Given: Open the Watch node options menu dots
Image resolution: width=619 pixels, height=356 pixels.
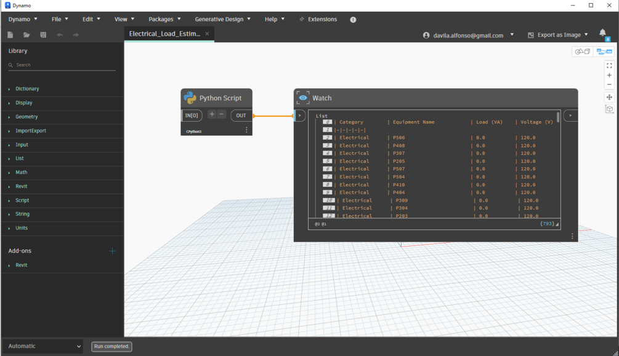Looking at the screenshot, I should (x=572, y=235).
